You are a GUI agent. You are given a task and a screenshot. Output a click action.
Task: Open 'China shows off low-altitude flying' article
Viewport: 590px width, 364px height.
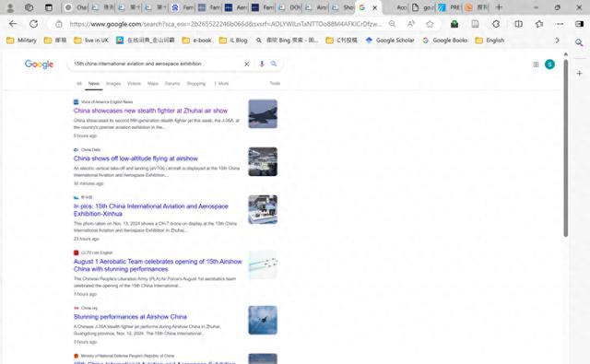click(136, 159)
